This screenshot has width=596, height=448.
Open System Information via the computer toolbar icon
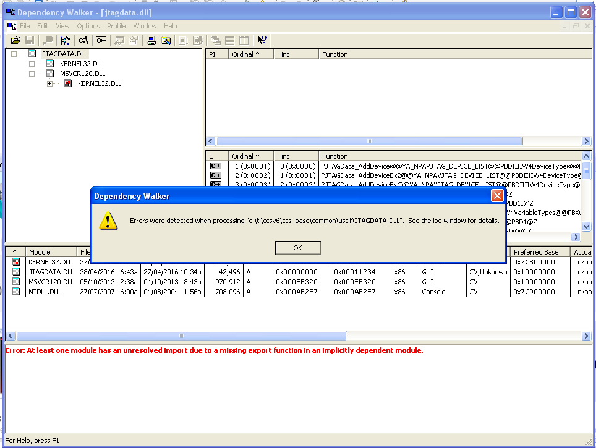pos(151,40)
